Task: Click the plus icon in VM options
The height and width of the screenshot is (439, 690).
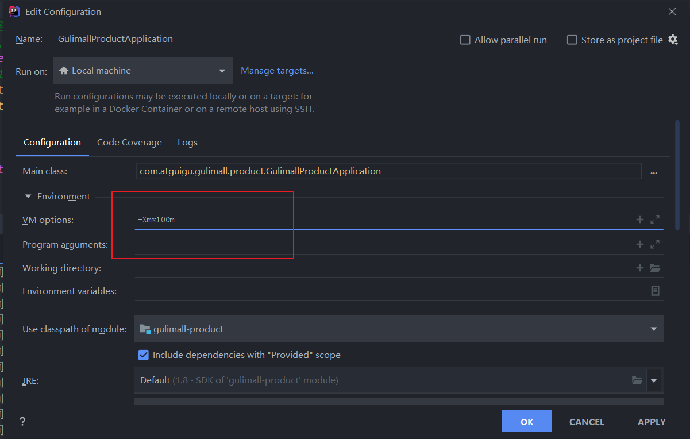Action: (640, 219)
